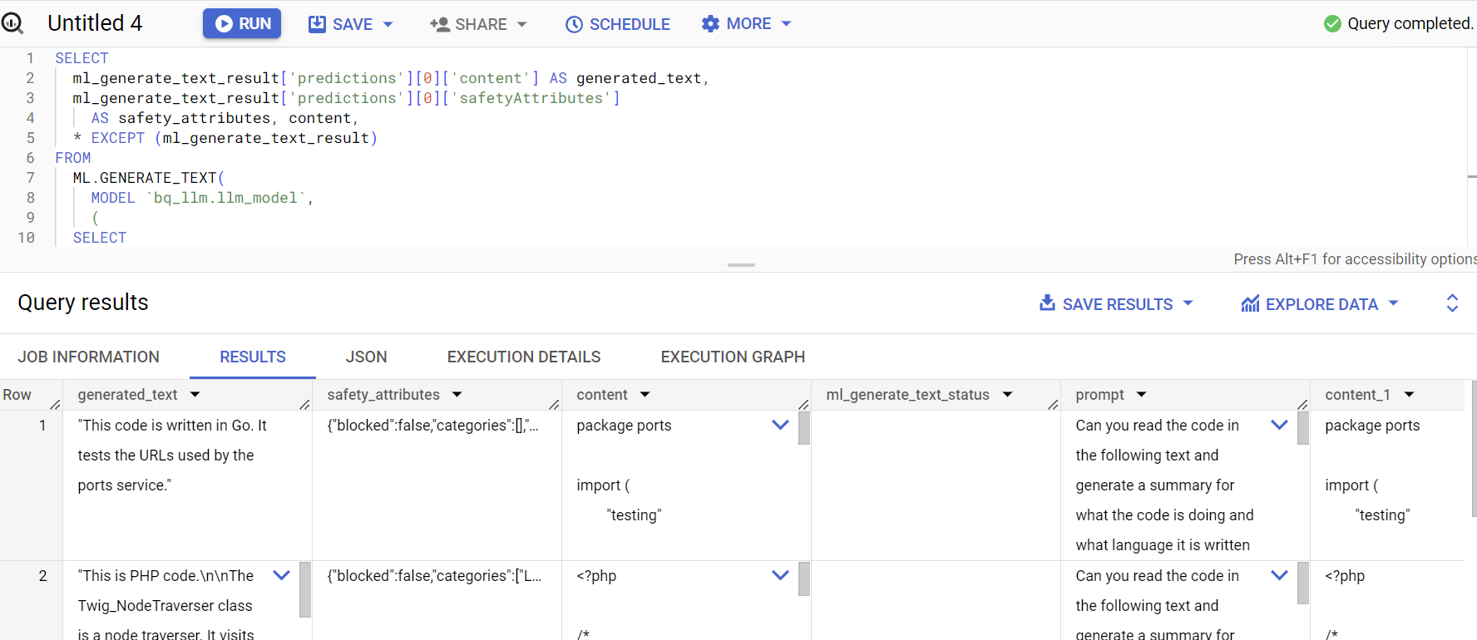Open the MORE gear settings menu
This screenshot has width=1477, height=640.
coord(746,24)
